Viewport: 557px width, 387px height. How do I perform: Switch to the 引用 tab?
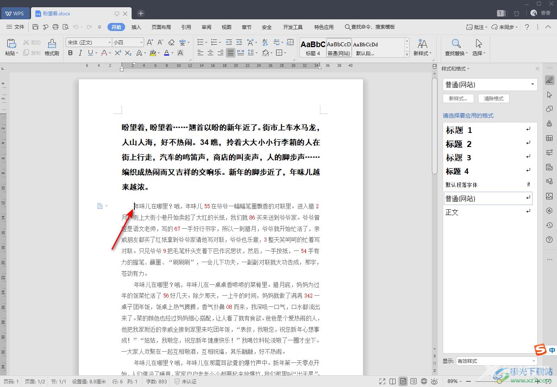tap(186, 27)
